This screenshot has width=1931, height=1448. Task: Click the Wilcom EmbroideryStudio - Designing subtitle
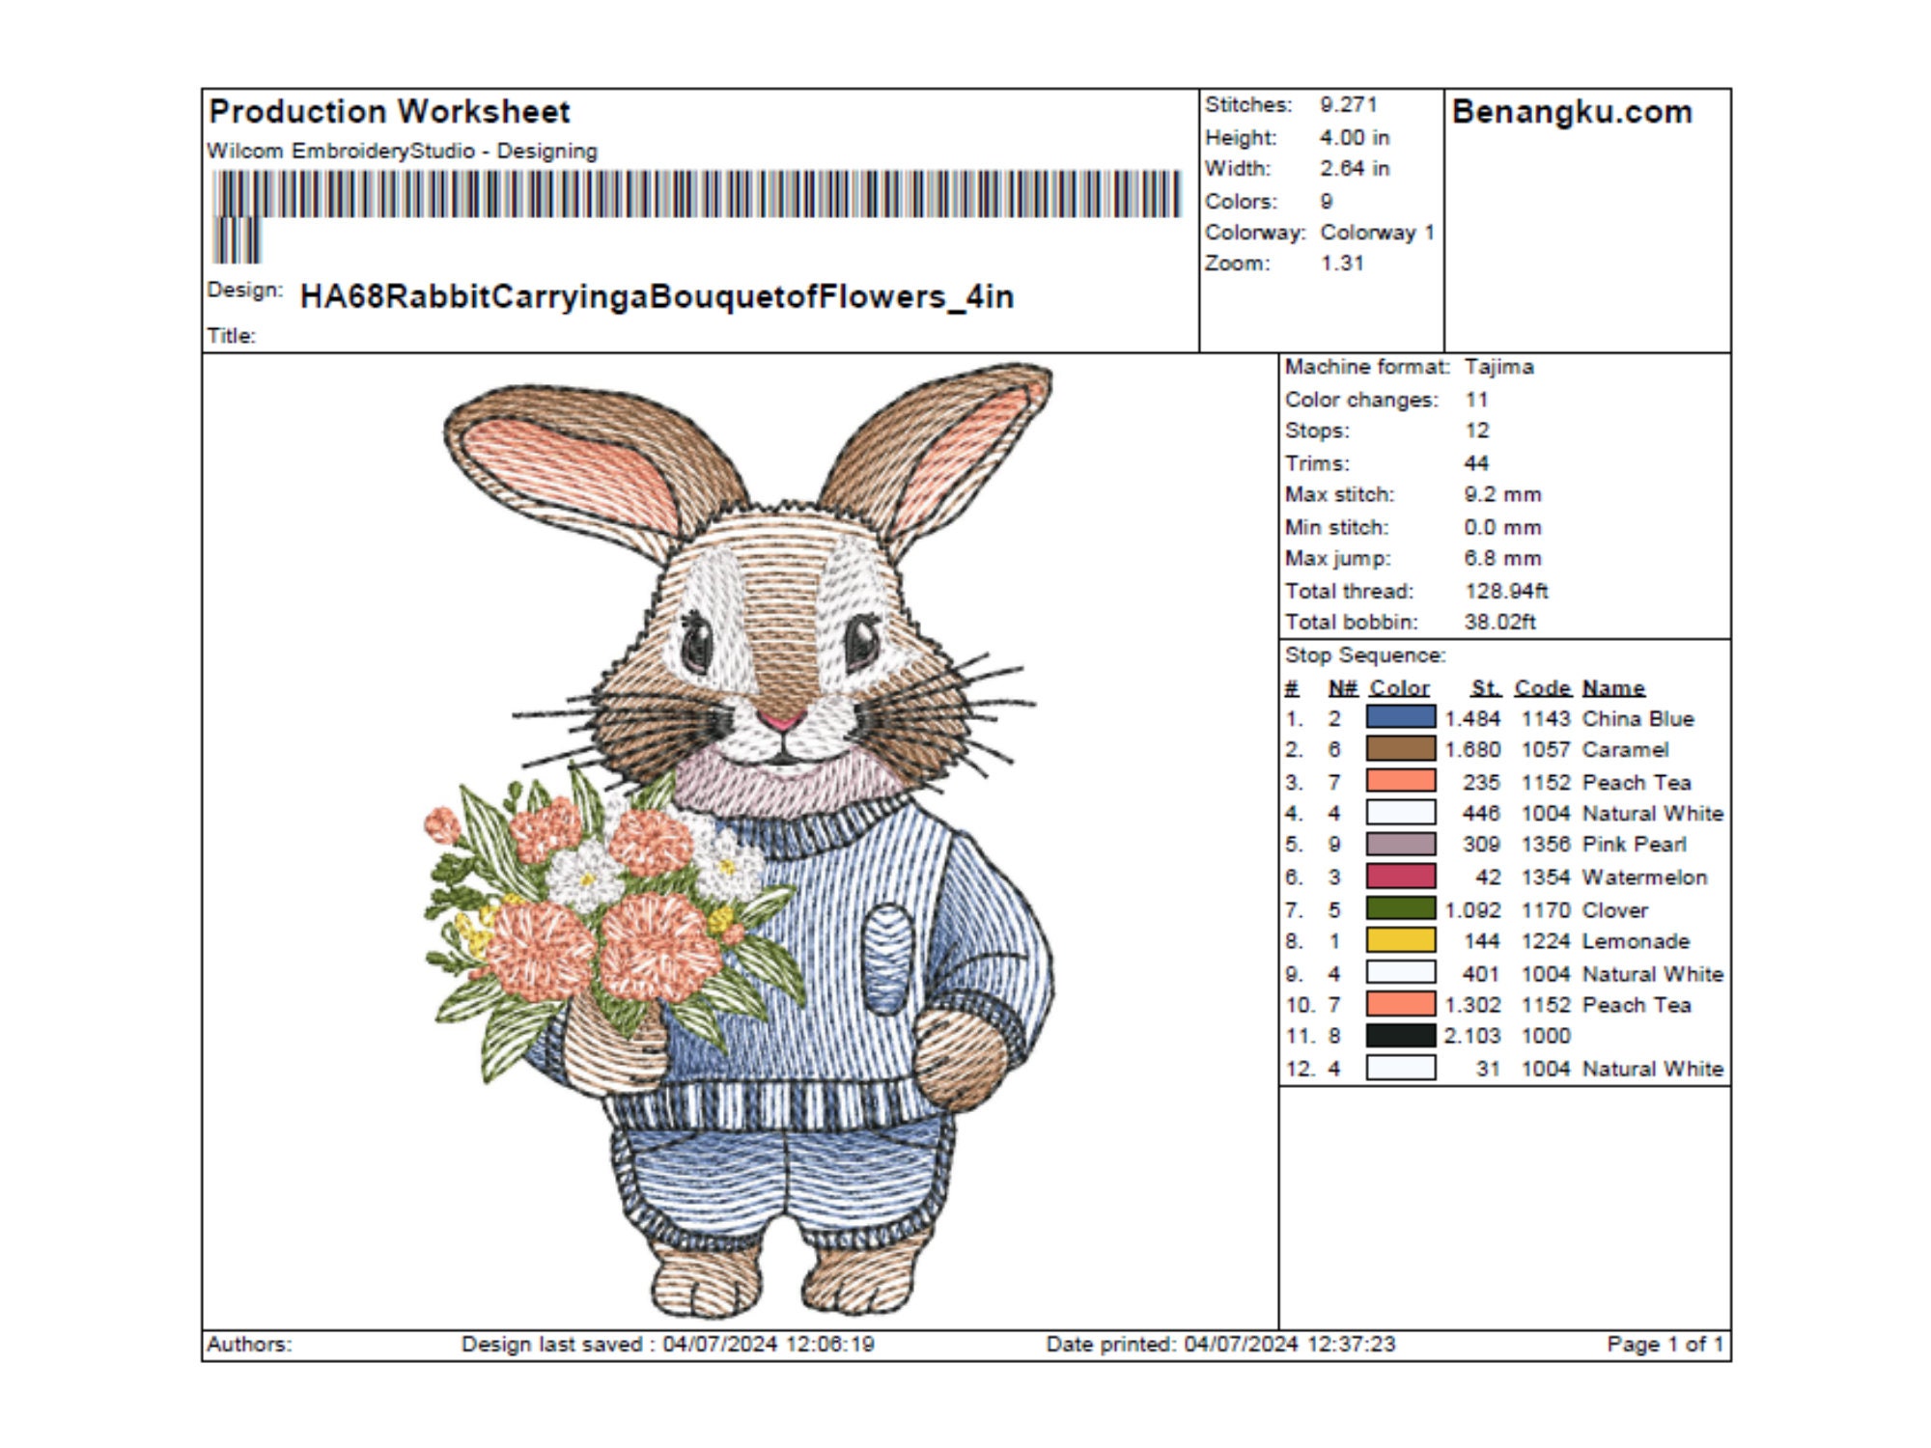click(x=402, y=152)
